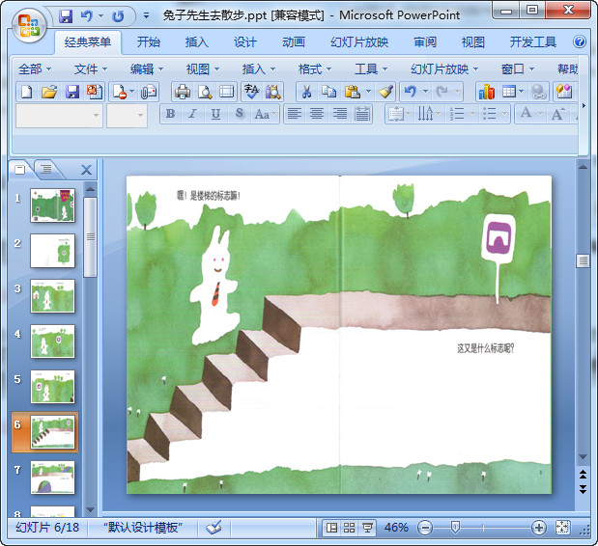Expand the 格式 menu dropdown

[315, 68]
